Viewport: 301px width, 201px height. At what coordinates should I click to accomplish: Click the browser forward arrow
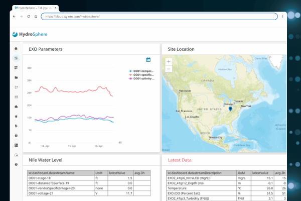(21, 17)
